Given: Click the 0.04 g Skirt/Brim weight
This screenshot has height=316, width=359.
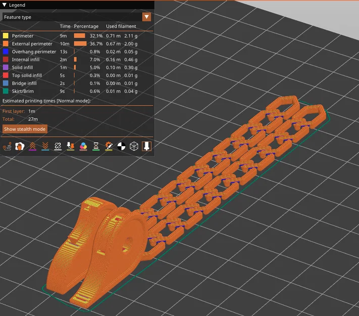Looking at the screenshot, I should [x=131, y=91].
